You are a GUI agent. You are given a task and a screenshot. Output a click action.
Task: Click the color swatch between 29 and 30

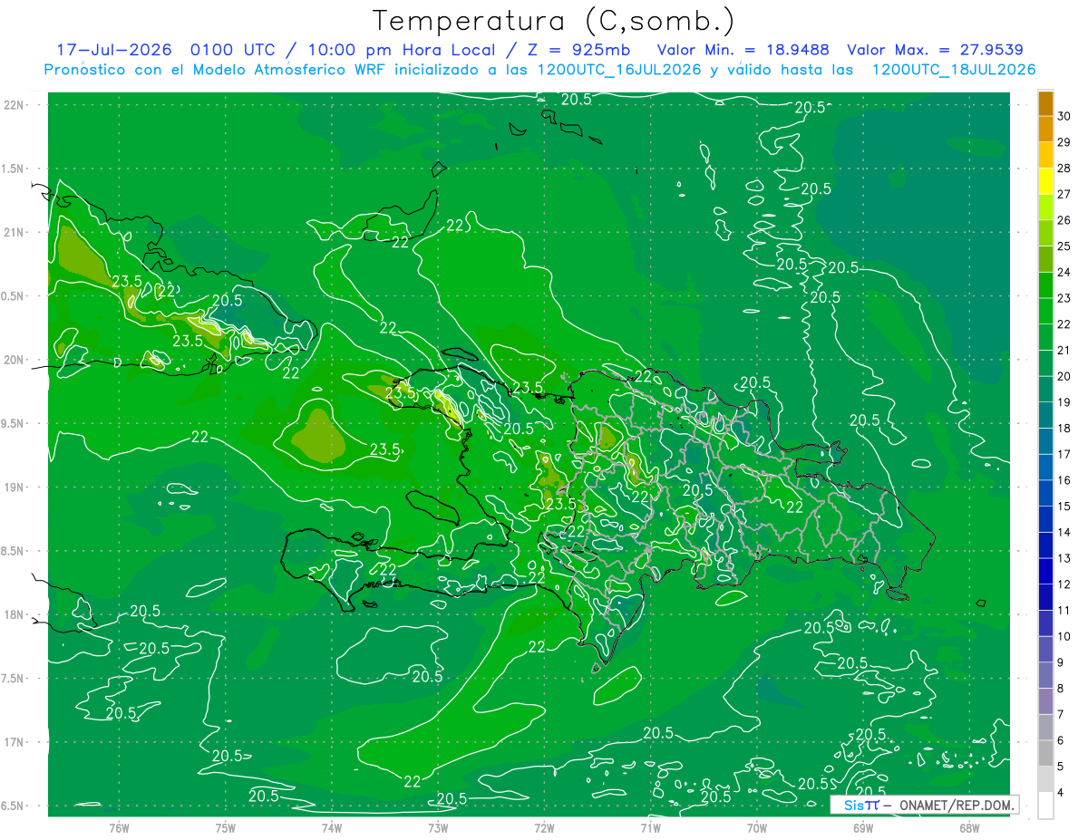[x=1045, y=130]
